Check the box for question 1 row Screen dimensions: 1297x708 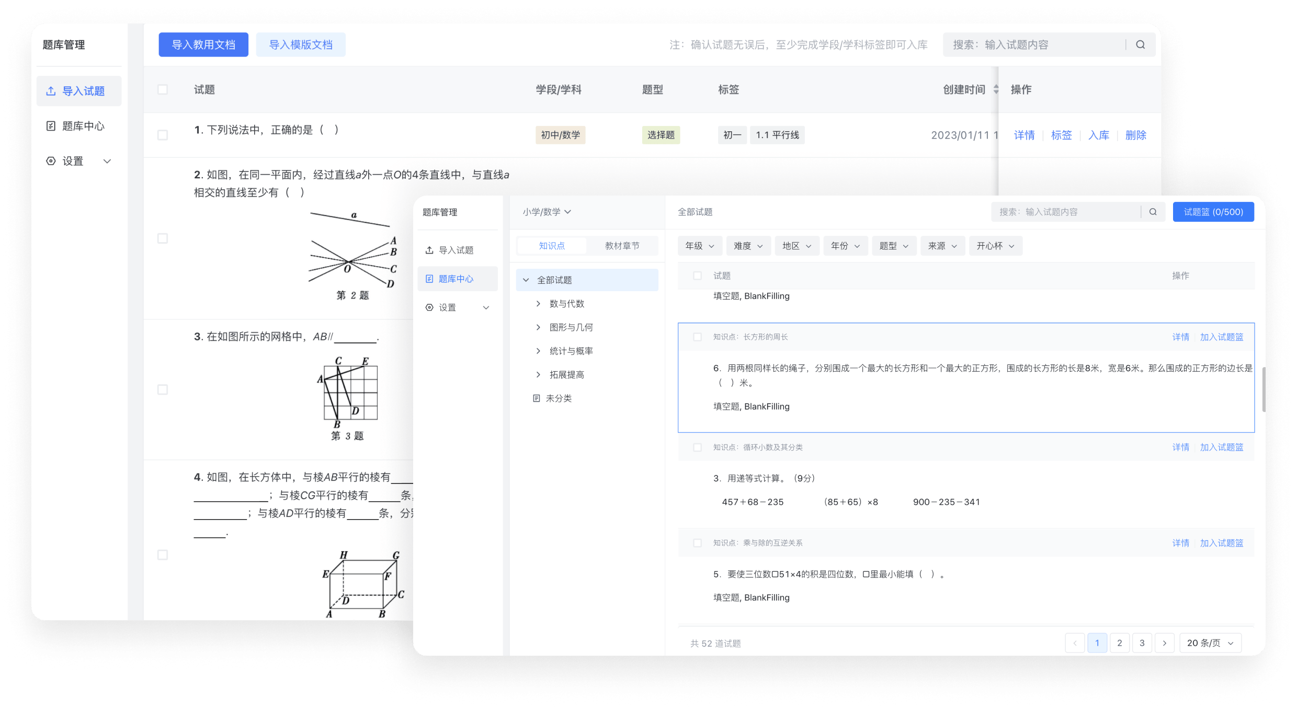pos(163,135)
